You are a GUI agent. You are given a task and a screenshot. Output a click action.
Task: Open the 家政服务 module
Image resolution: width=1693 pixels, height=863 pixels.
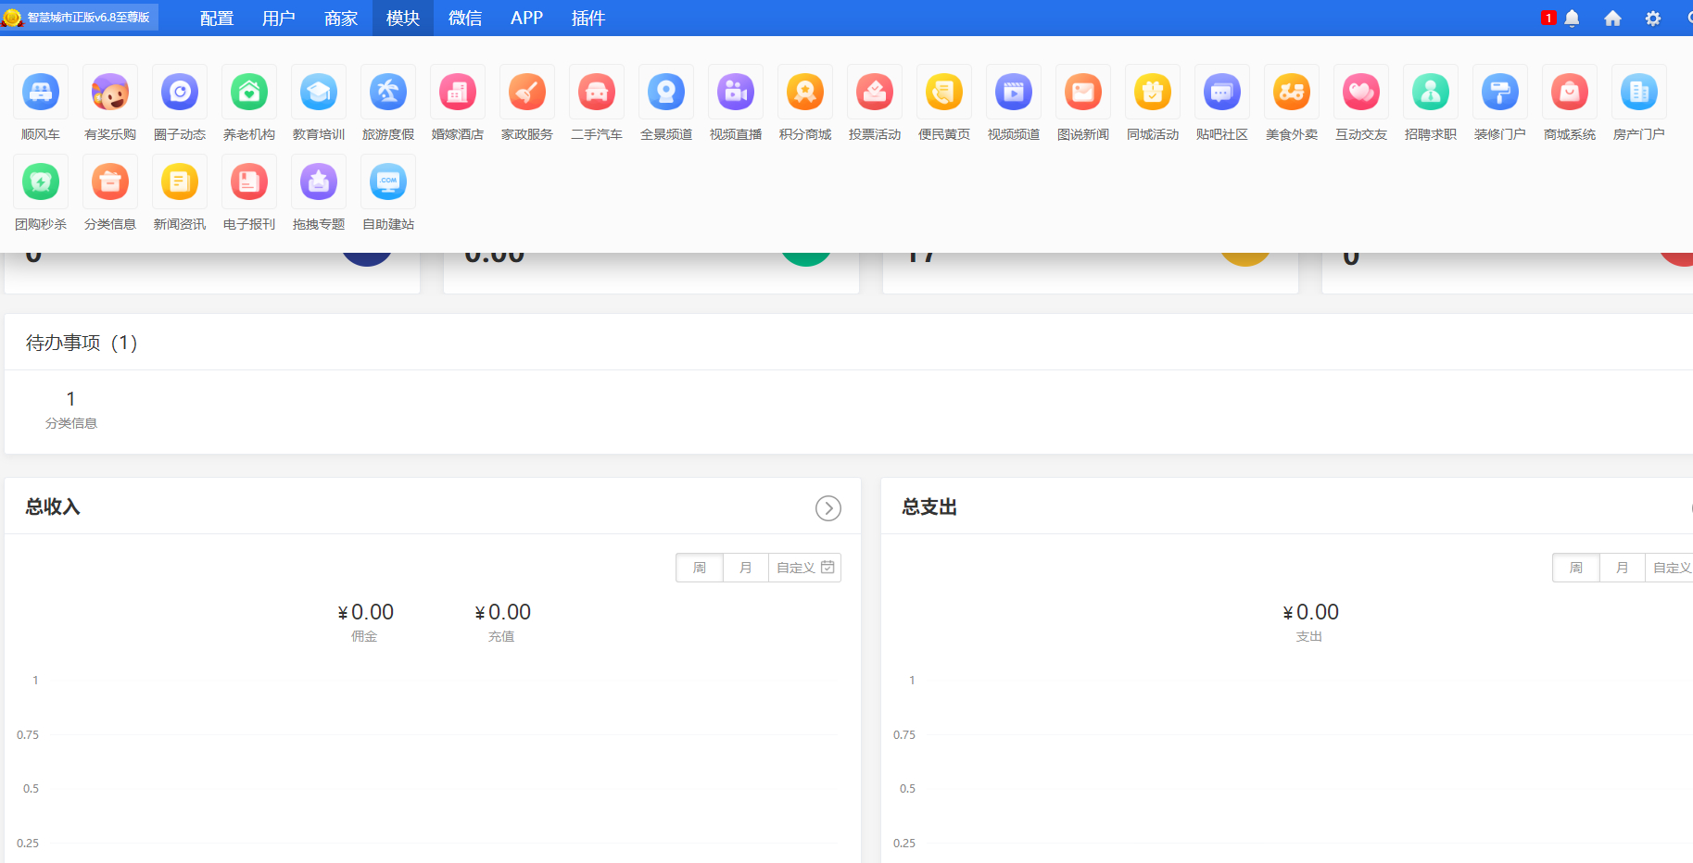527,104
